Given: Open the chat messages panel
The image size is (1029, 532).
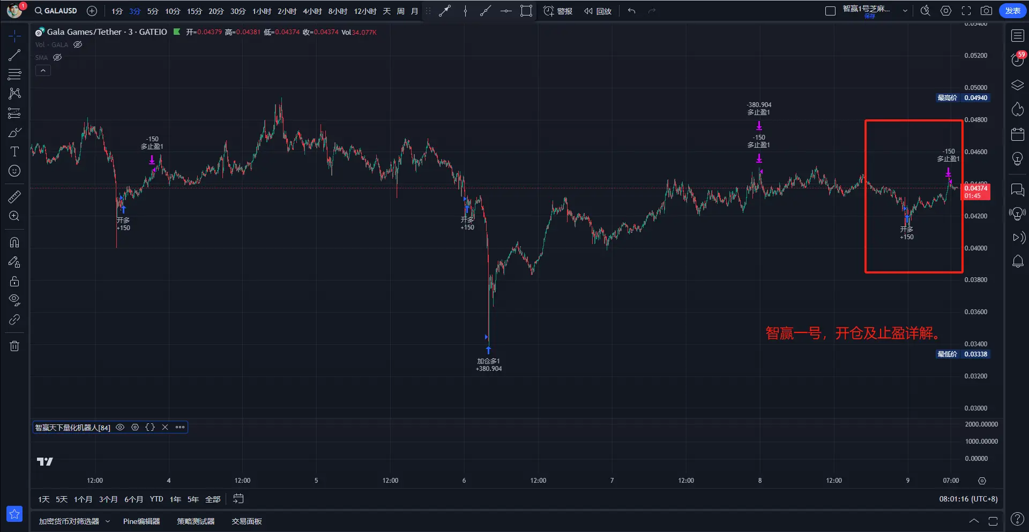Looking at the screenshot, I should [x=1017, y=189].
